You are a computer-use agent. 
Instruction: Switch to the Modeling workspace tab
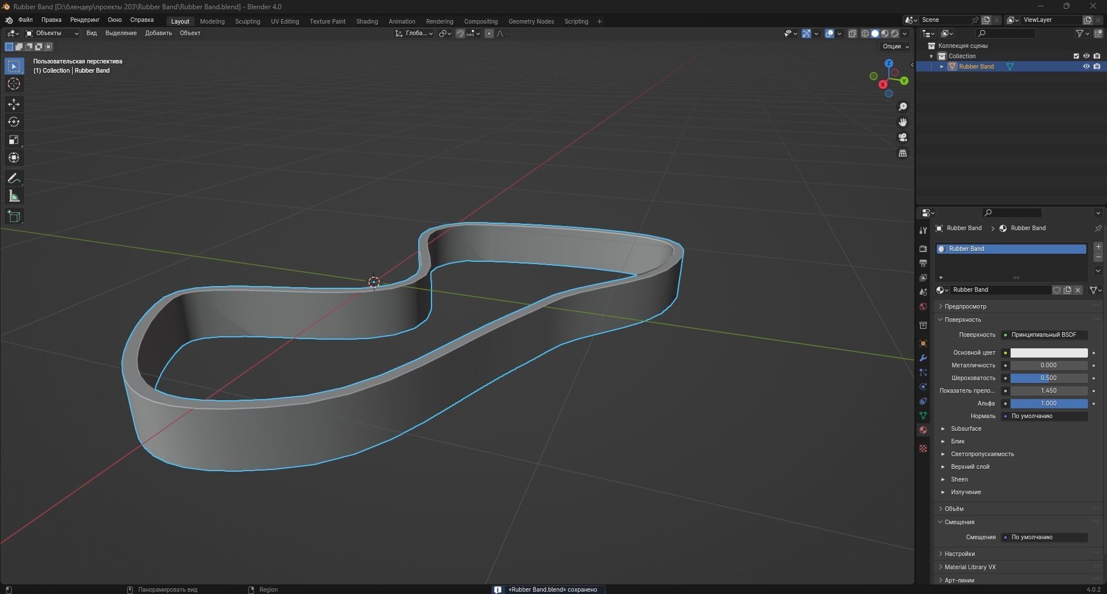(212, 21)
